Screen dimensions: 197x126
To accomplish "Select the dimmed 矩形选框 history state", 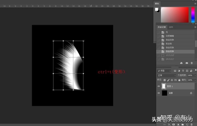I will point(175,55).
